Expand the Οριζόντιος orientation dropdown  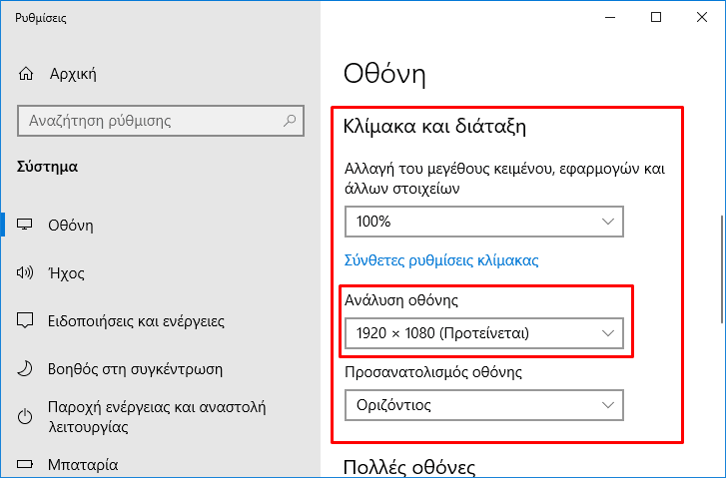pyautogui.click(x=483, y=405)
